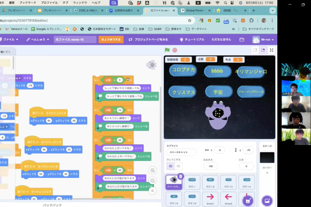Click the きょうゆうする share button

click(111, 39)
